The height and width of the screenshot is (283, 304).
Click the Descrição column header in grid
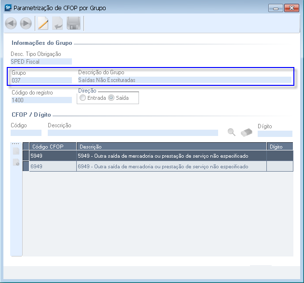pyautogui.click(x=172, y=147)
